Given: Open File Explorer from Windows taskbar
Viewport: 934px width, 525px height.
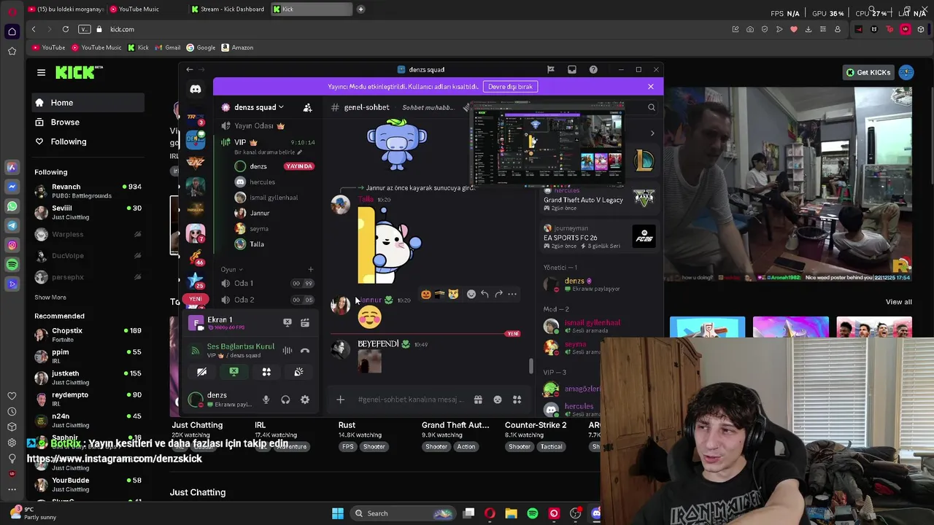Looking at the screenshot, I should coord(511,513).
